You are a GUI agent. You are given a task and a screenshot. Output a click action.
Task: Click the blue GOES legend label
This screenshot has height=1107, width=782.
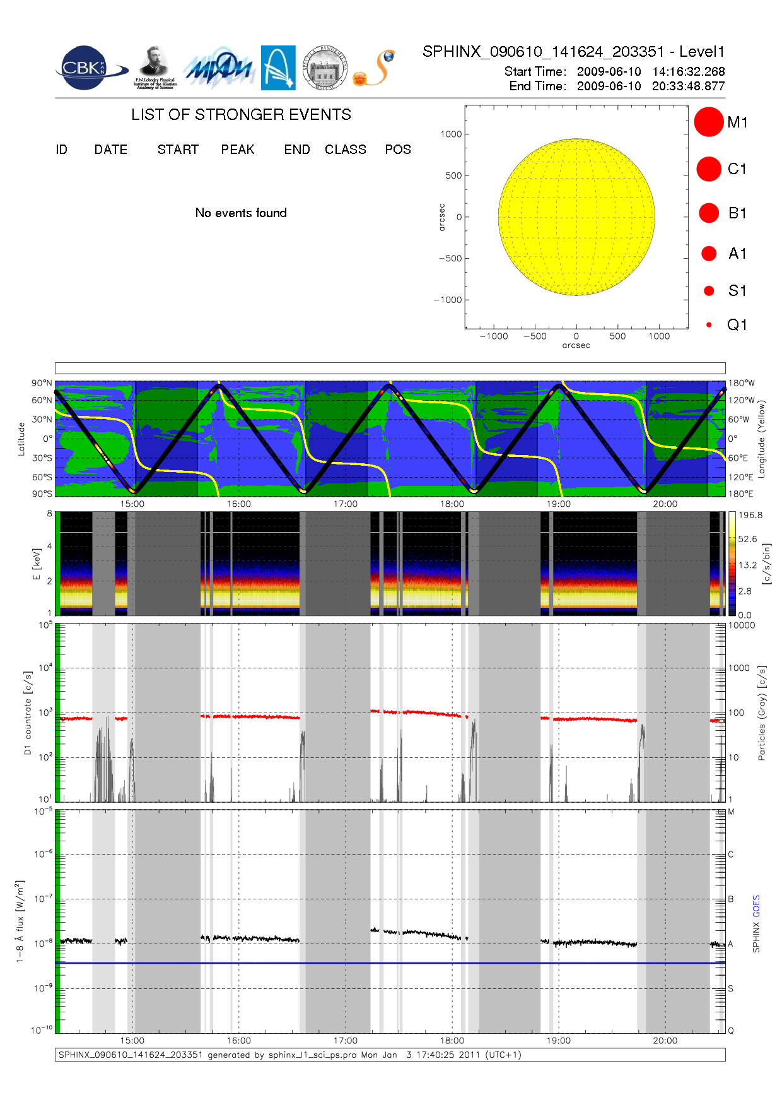756,906
